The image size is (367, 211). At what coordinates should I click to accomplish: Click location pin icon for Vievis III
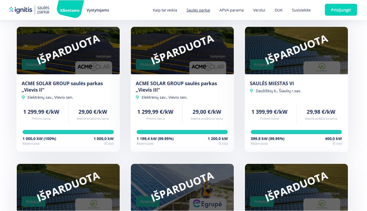[137, 98]
